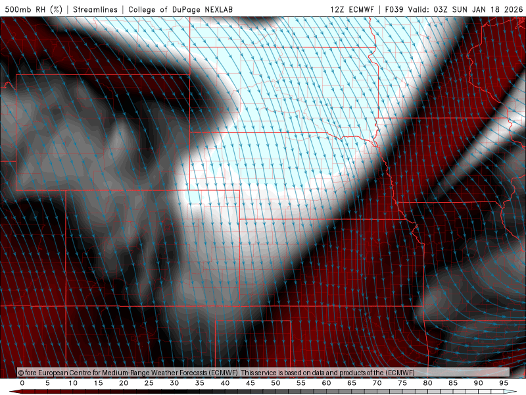Viewport: 526px width, 395px height.
Task: Pick the "35" tick label on legend
Action: [200, 383]
